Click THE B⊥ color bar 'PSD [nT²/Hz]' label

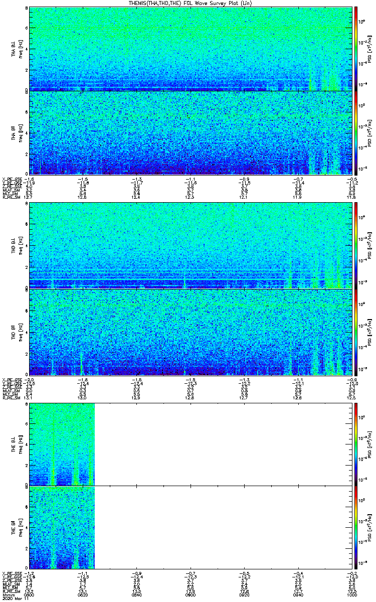(x=370, y=444)
